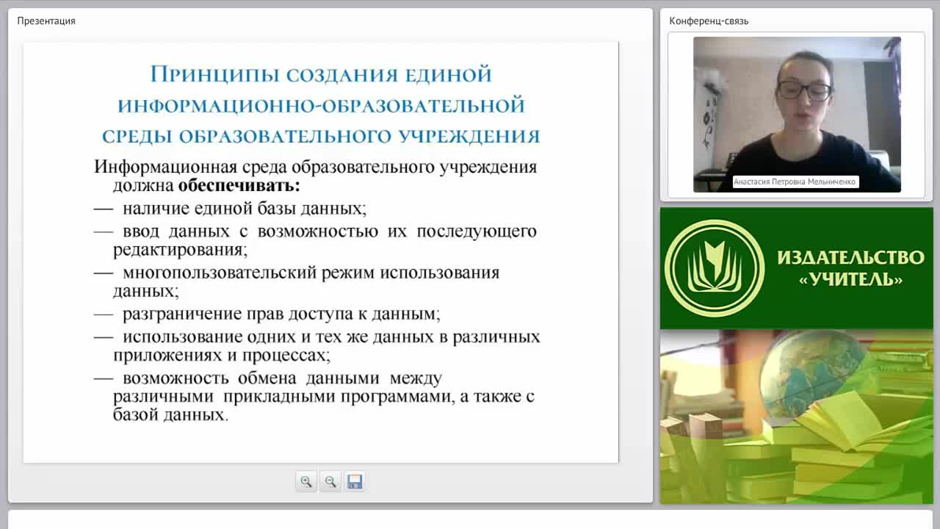Screen dimensions: 940x529
Task: Zoom in on the presentation slide
Action: [x=306, y=482]
